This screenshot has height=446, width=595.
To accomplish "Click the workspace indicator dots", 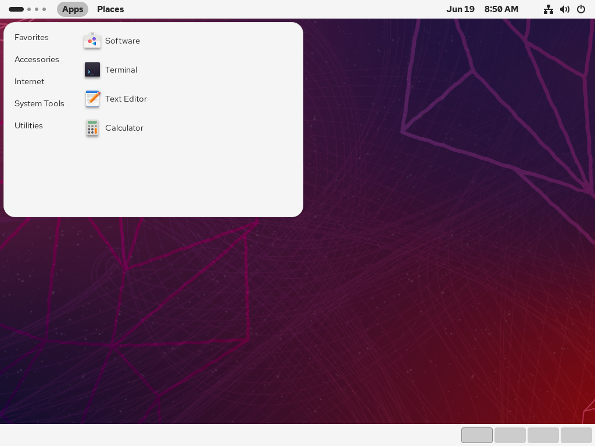I will pyautogui.click(x=27, y=9).
